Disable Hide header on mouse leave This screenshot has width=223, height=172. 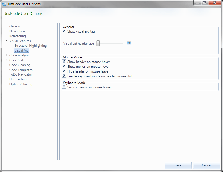click(x=64, y=71)
